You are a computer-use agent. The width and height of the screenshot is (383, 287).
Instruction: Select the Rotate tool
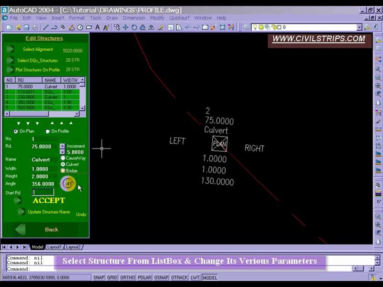coord(134,28)
